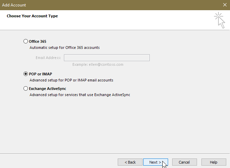
Task: Close the Add Account window
Action: pos(225,5)
